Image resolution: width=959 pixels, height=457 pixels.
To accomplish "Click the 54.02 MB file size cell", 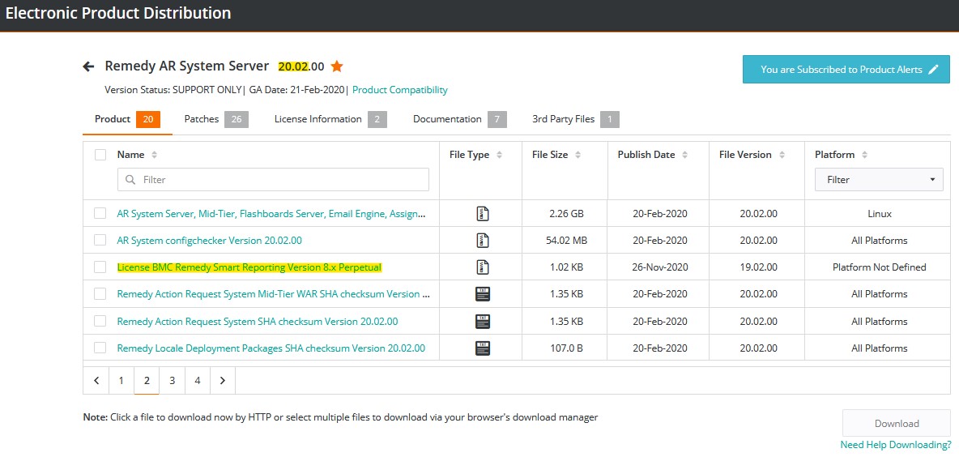I will click(x=566, y=241).
